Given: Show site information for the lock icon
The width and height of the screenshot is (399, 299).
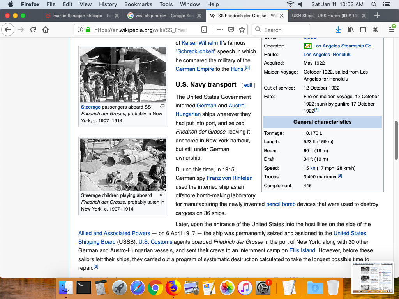Looking at the screenshot, I should click(88, 30).
